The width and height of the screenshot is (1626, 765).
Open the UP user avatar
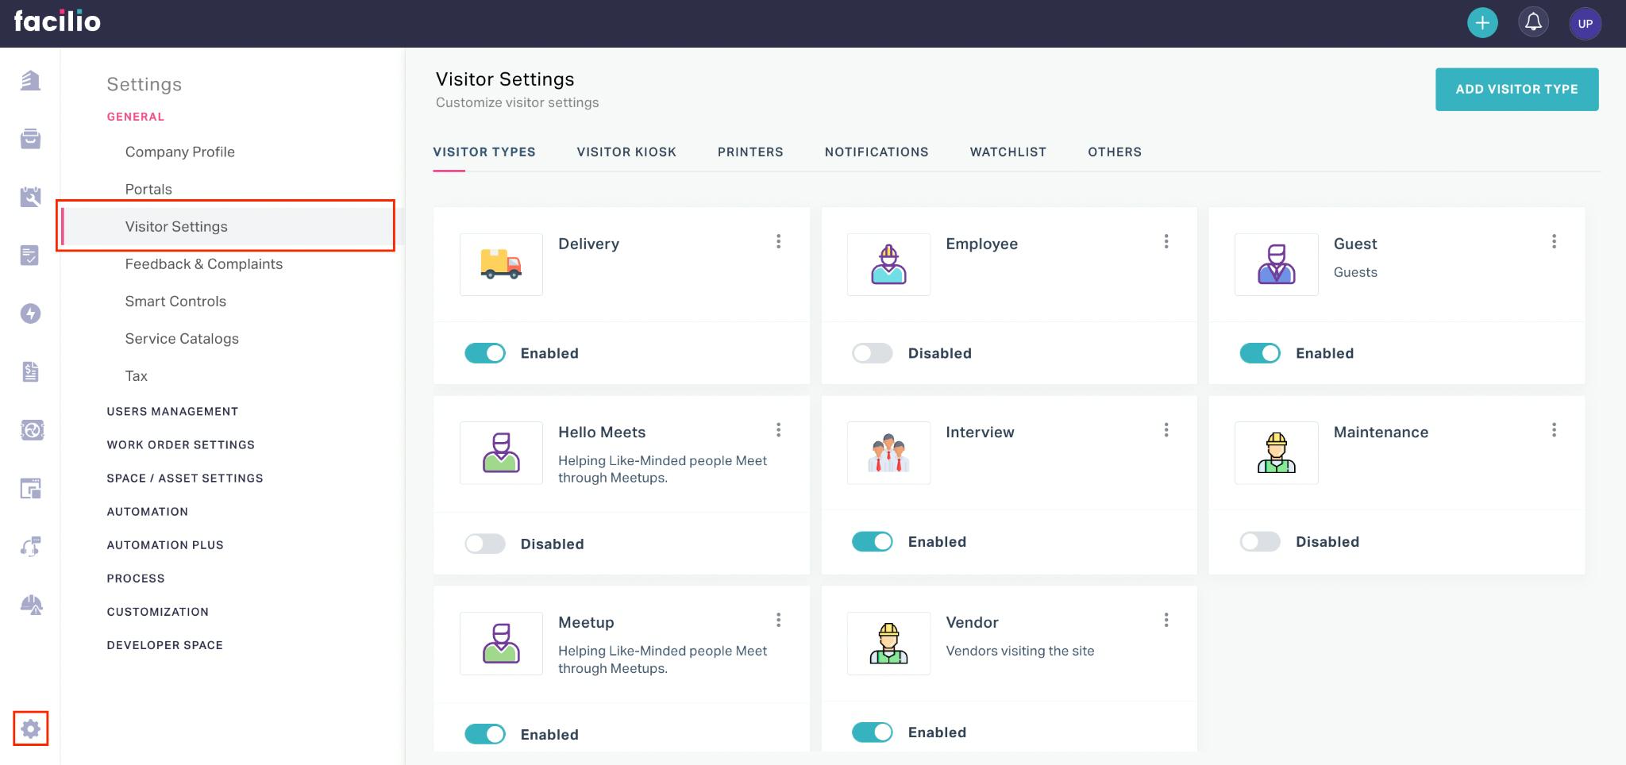1585,23
